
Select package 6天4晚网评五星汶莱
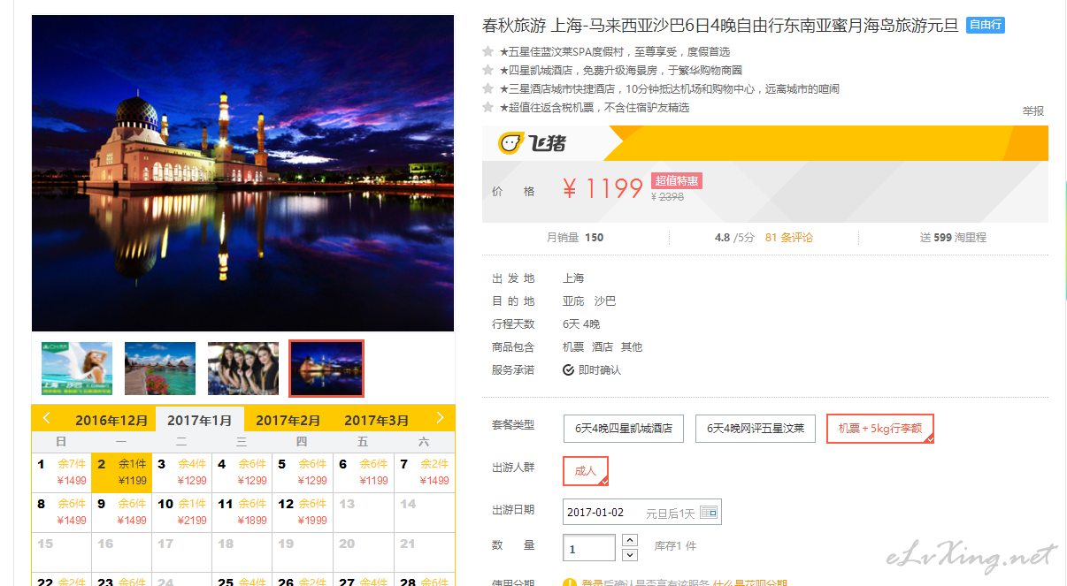click(756, 429)
